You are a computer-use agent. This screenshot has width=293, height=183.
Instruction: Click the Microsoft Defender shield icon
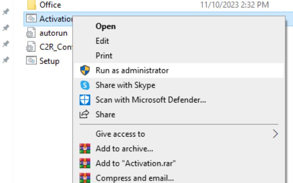85,100
